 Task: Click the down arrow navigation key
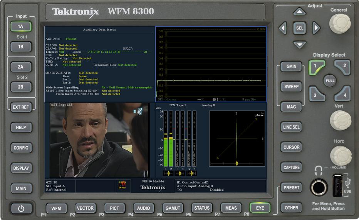(299, 45)
